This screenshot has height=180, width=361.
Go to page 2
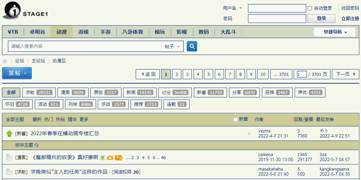tap(177, 74)
